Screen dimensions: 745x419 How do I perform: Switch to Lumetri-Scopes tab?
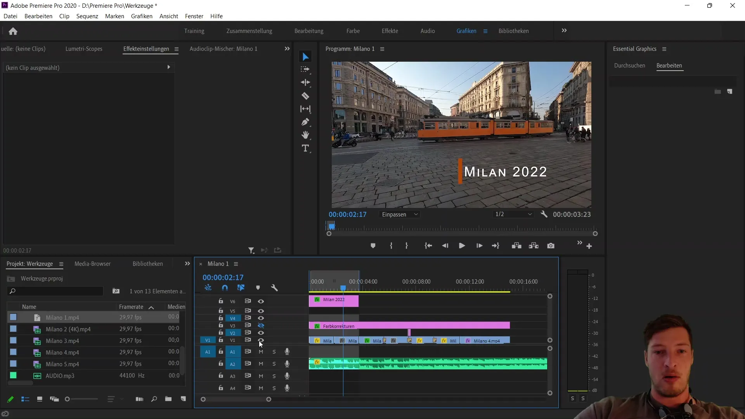84,49
